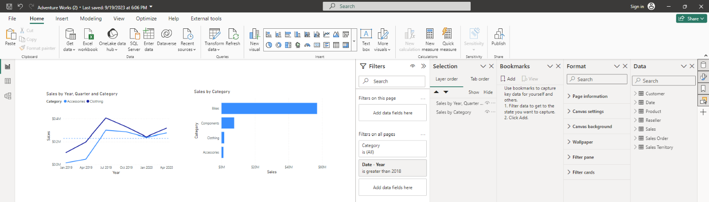Click the Bikes bar in chart
The height and width of the screenshot is (202, 709).
click(269, 108)
